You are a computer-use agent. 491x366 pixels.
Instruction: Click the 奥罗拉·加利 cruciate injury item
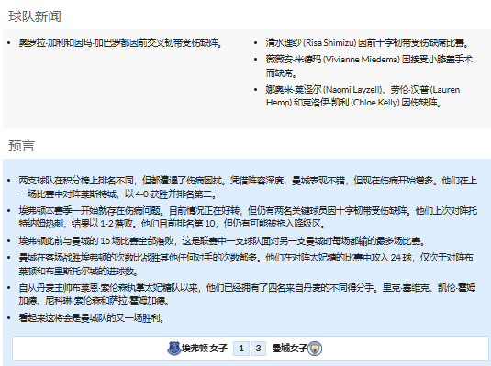click(120, 42)
